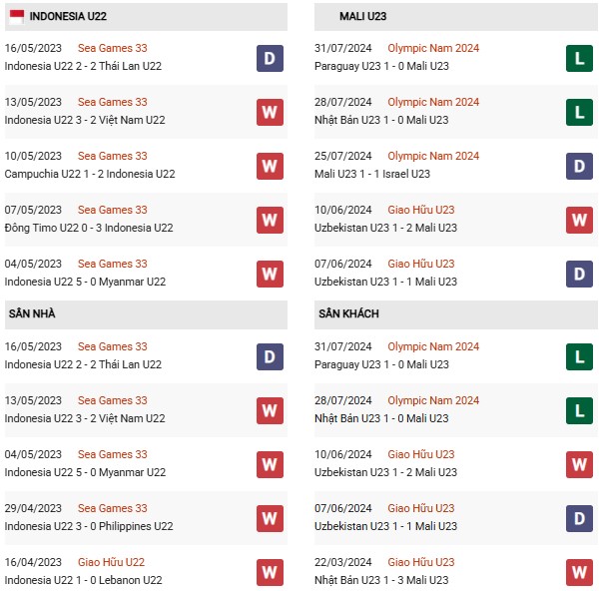Select the SÂN KHÁCH section header
This screenshot has height=591, width=599.
point(349,314)
